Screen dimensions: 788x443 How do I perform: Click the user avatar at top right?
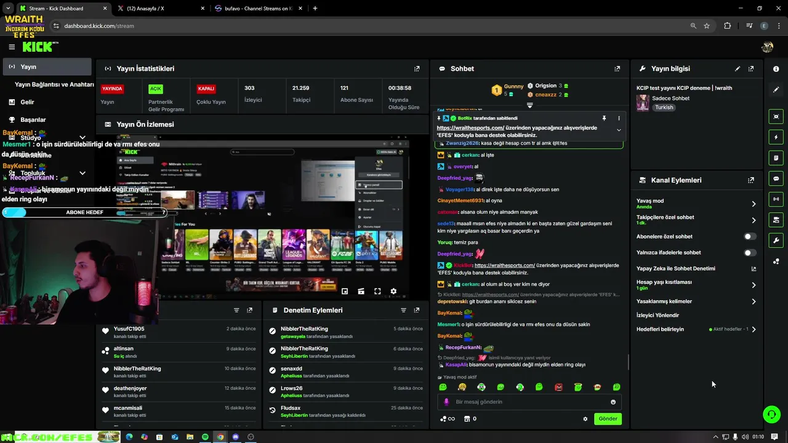pyautogui.click(x=767, y=47)
